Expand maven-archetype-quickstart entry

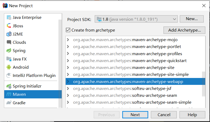click(x=68, y=60)
